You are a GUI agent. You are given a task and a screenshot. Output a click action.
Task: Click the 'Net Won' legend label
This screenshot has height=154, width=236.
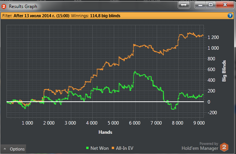(x=100, y=148)
